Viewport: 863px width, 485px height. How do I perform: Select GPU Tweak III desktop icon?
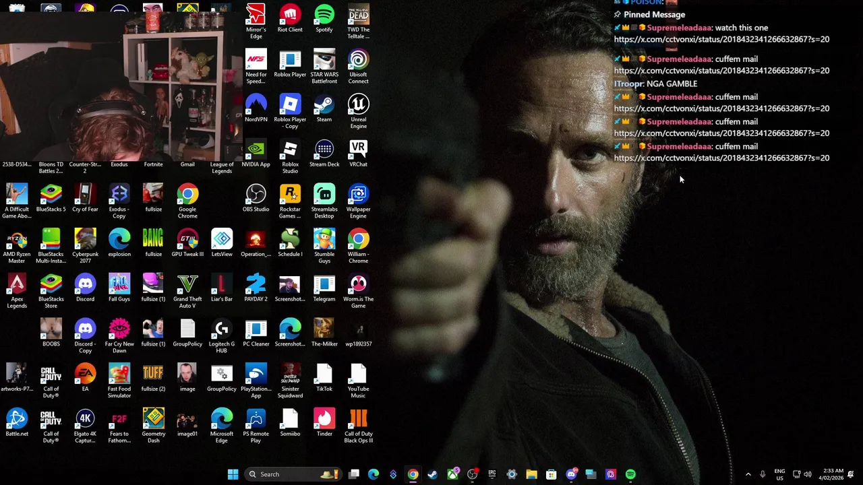[187, 243]
